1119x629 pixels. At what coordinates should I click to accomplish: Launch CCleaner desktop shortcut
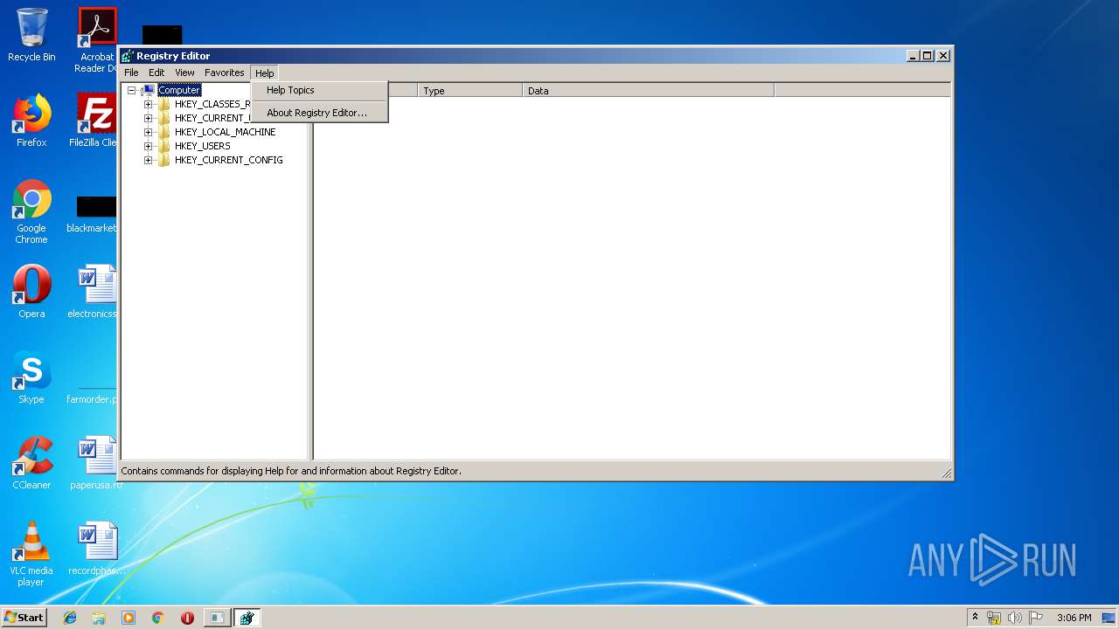tap(31, 463)
